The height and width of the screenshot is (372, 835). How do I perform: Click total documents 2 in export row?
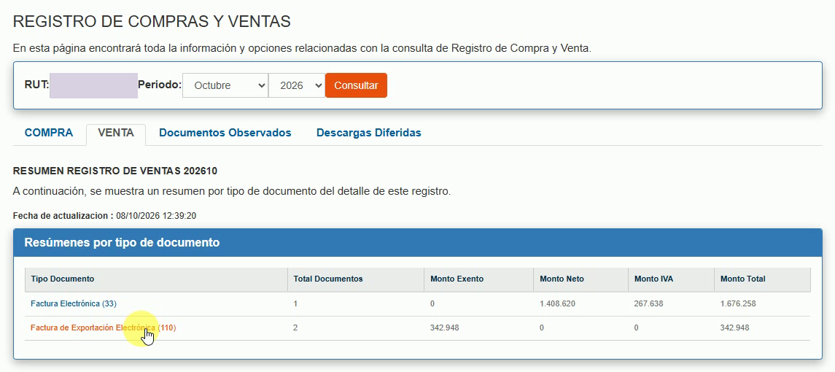pyautogui.click(x=295, y=328)
